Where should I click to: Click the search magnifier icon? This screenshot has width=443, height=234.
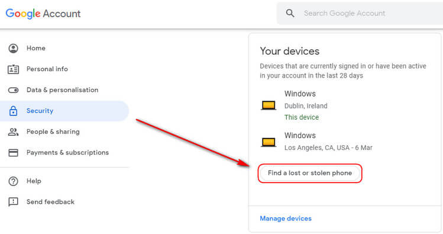point(290,13)
